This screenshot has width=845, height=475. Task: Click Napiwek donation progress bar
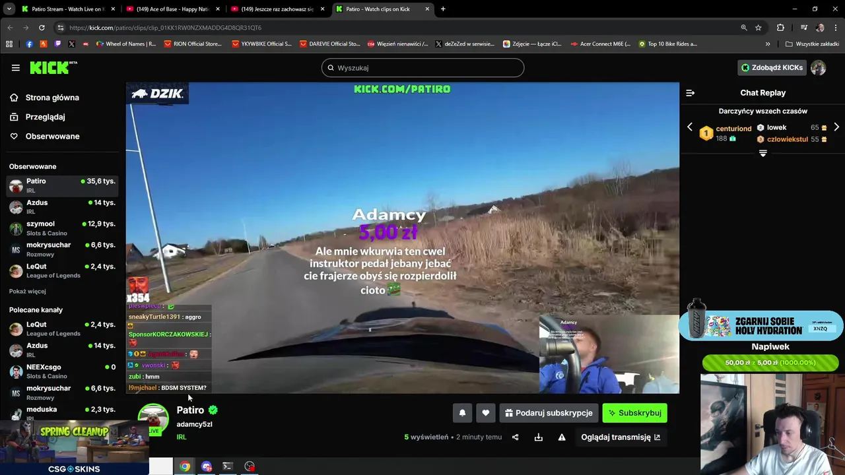(x=770, y=362)
